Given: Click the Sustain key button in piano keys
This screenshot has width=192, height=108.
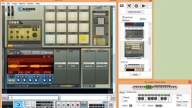Looking at the screenshot, I should pyautogui.click(x=131, y=106).
